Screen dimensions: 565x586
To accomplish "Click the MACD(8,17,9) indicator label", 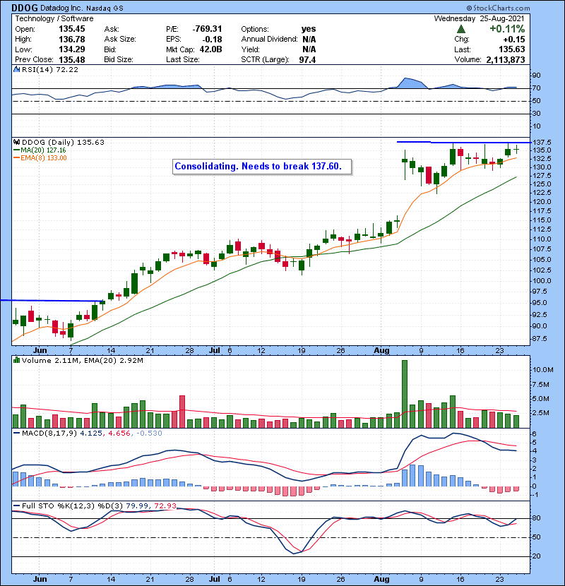I will tap(49, 433).
